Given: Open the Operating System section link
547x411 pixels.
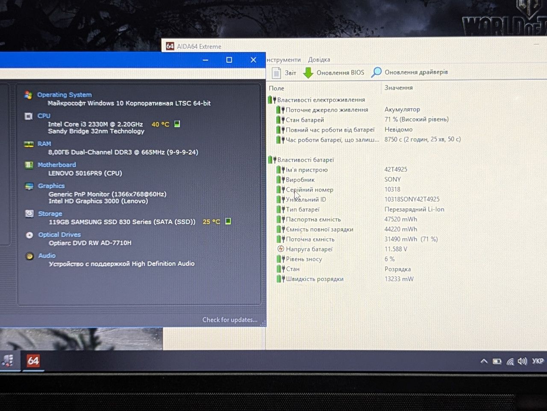Looking at the screenshot, I should coord(64,95).
